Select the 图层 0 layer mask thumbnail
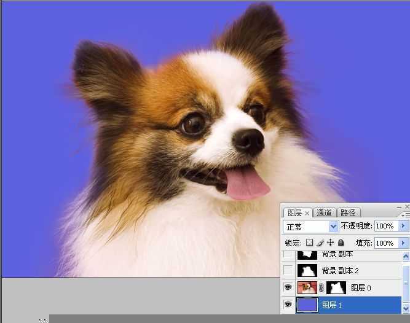The image size is (410, 323). tap(336, 287)
